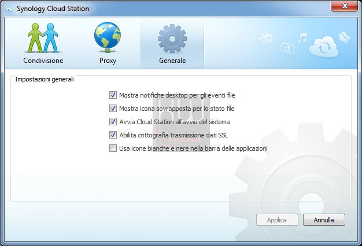Viewport: 362px width, 246px height.
Task: Click the Impostazioni generali group label
Action: tap(45, 79)
